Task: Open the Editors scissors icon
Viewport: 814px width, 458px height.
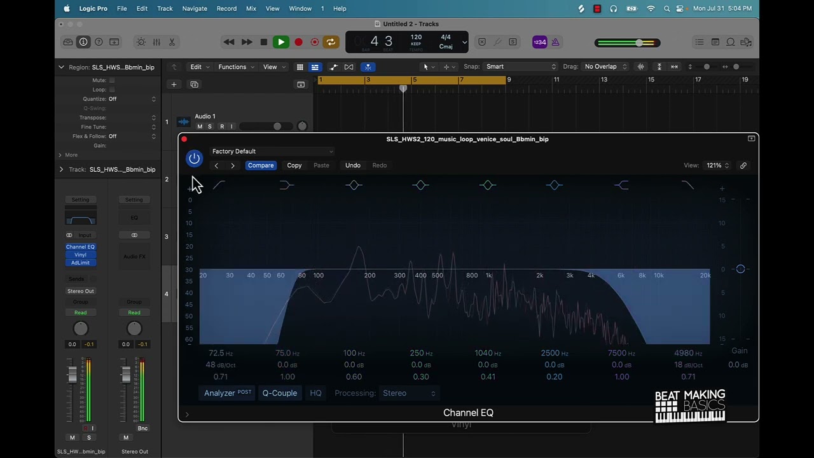Action: (x=172, y=42)
